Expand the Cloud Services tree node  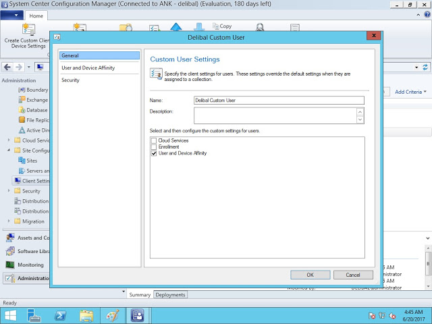coord(9,140)
